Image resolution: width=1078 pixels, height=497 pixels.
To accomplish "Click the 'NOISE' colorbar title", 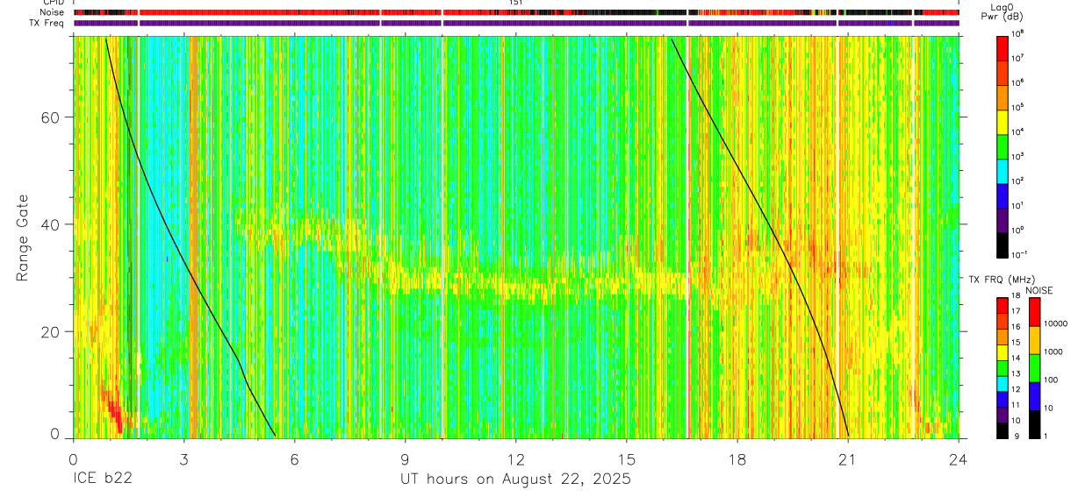I will click(x=1038, y=290).
